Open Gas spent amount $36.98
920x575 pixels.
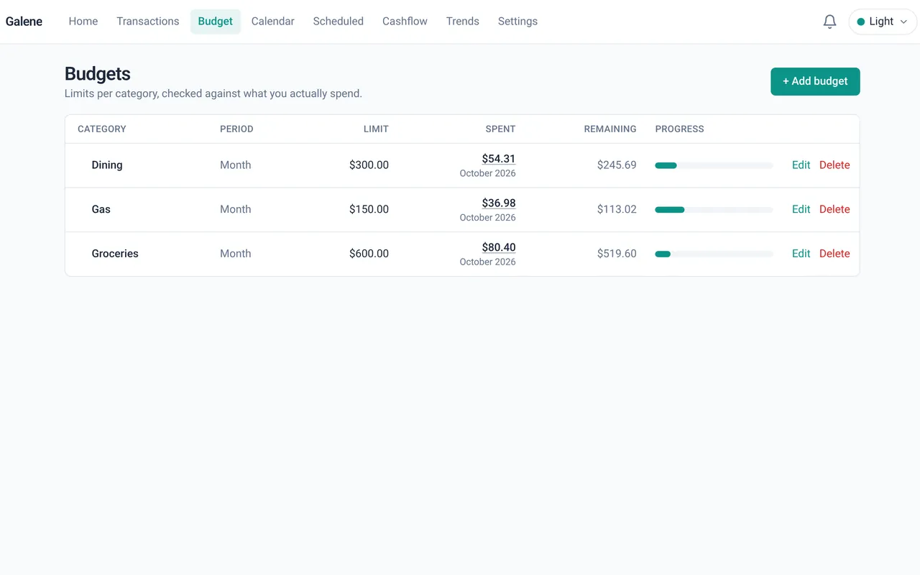(499, 203)
